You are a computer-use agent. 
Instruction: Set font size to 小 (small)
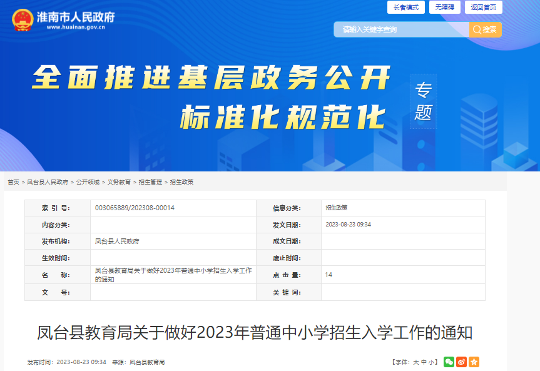coord(432,362)
